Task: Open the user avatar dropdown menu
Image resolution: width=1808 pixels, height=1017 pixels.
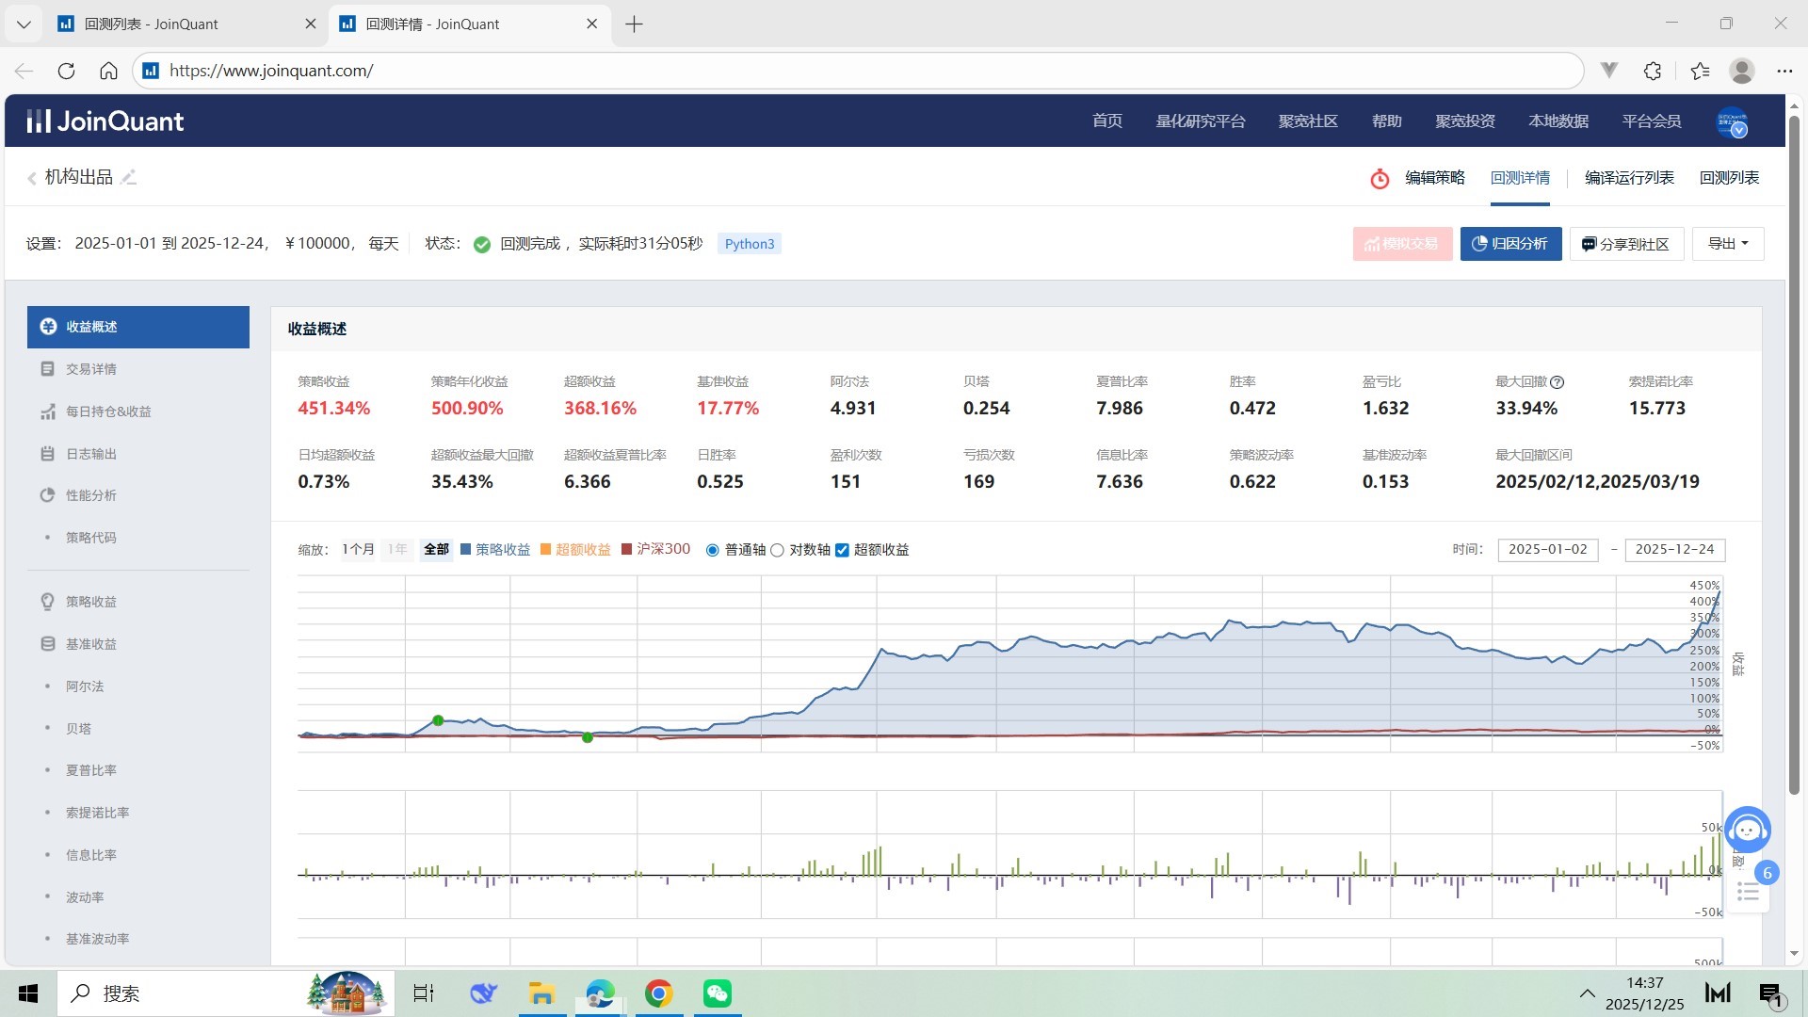Action: pos(1732,122)
